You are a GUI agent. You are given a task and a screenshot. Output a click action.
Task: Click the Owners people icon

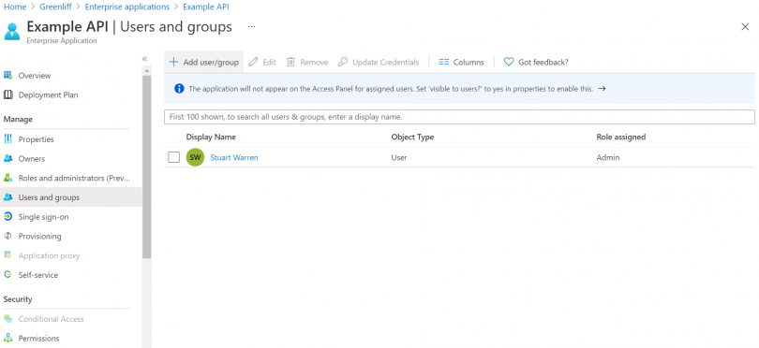[7, 158]
